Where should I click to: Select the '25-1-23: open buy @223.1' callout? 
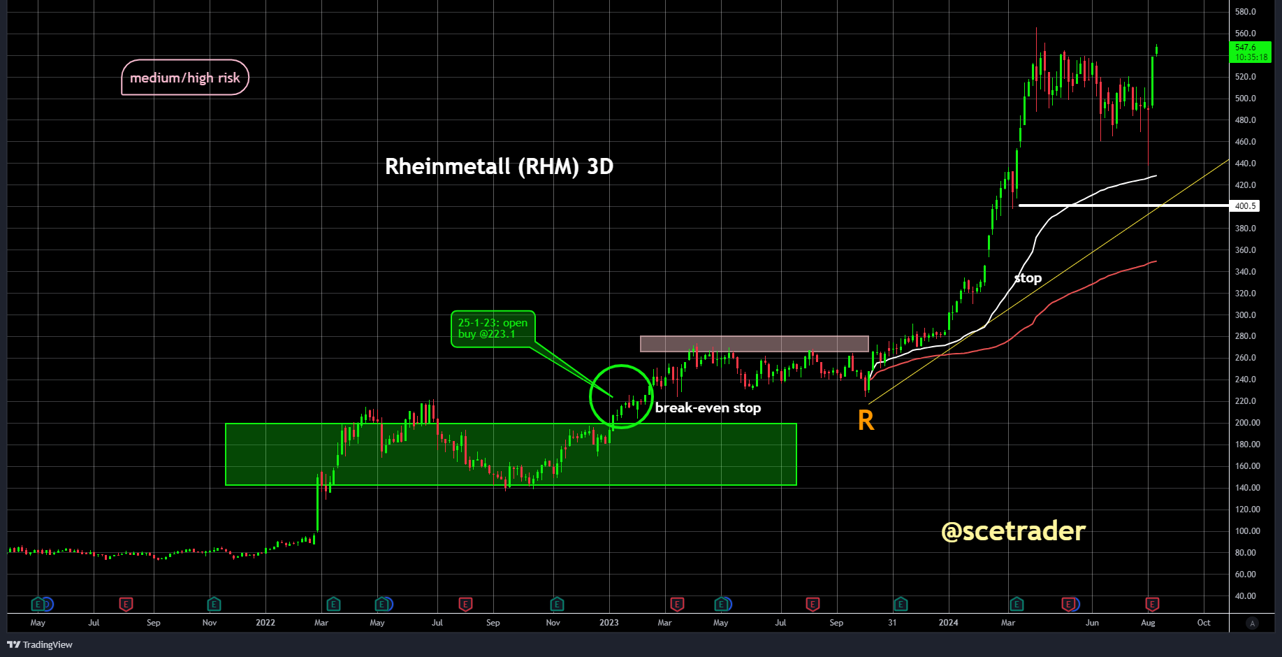click(x=493, y=328)
